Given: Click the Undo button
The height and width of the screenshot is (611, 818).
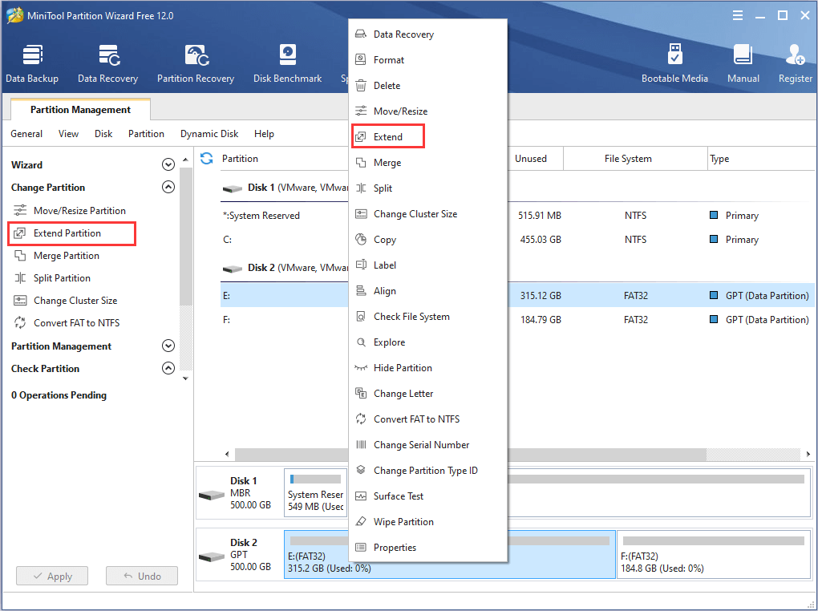Looking at the screenshot, I should (142, 576).
